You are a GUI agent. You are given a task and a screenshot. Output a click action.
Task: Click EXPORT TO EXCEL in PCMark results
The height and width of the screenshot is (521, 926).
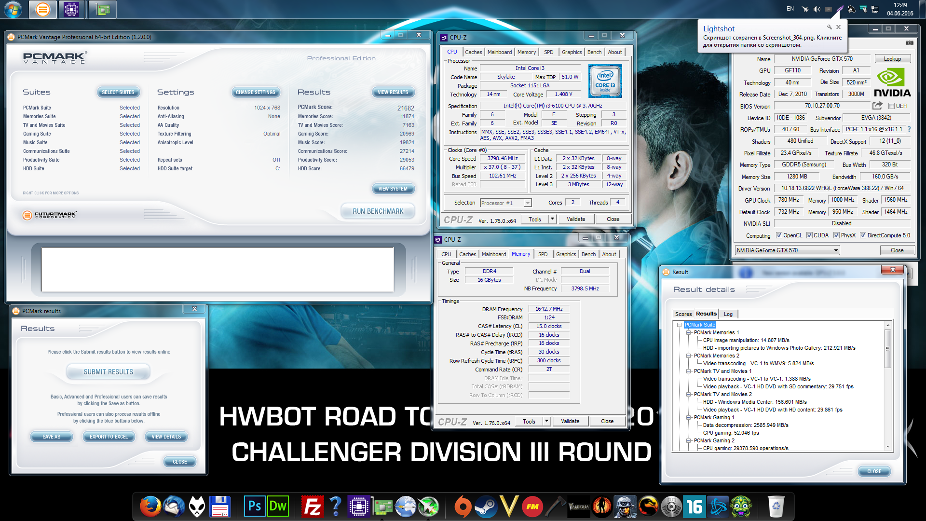pos(109,437)
